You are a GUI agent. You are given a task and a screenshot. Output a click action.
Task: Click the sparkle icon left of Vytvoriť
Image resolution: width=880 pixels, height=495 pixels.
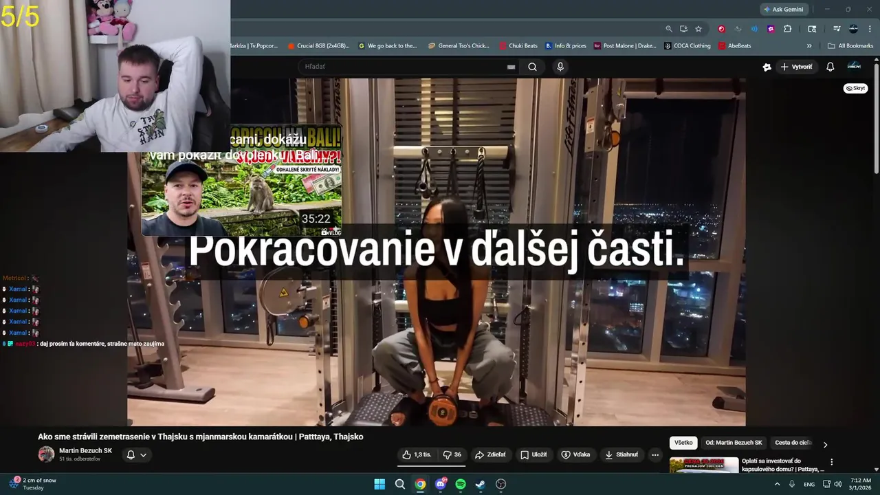click(767, 67)
